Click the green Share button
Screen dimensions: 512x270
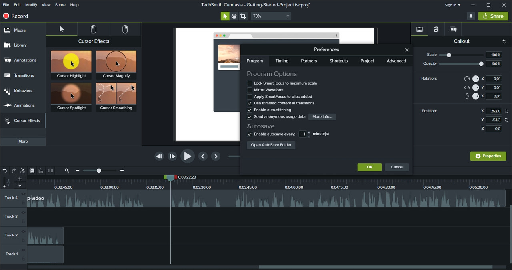click(493, 16)
